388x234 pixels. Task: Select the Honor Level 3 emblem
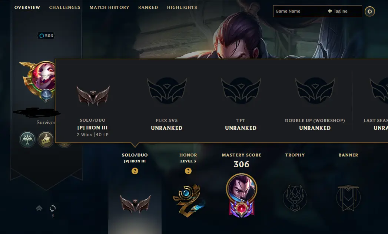[189, 200]
